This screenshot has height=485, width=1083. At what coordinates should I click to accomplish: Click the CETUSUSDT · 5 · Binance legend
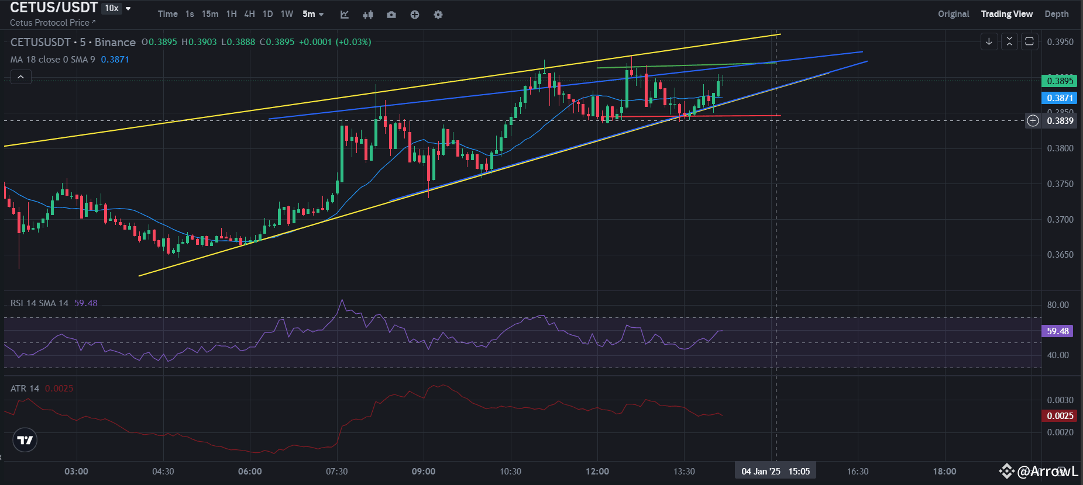pyautogui.click(x=73, y=42)
